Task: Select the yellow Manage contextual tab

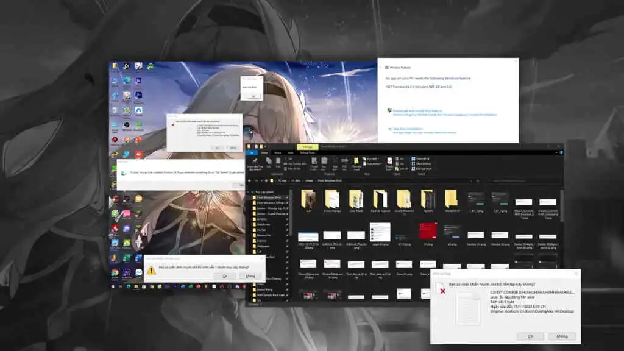Action: [x=308, y=147]
